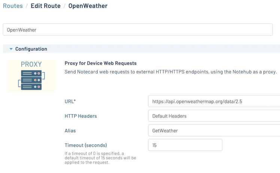This screenshot has height=173, width=280.
Task: Click the HTTP Headers label
Action: [81, 116]
